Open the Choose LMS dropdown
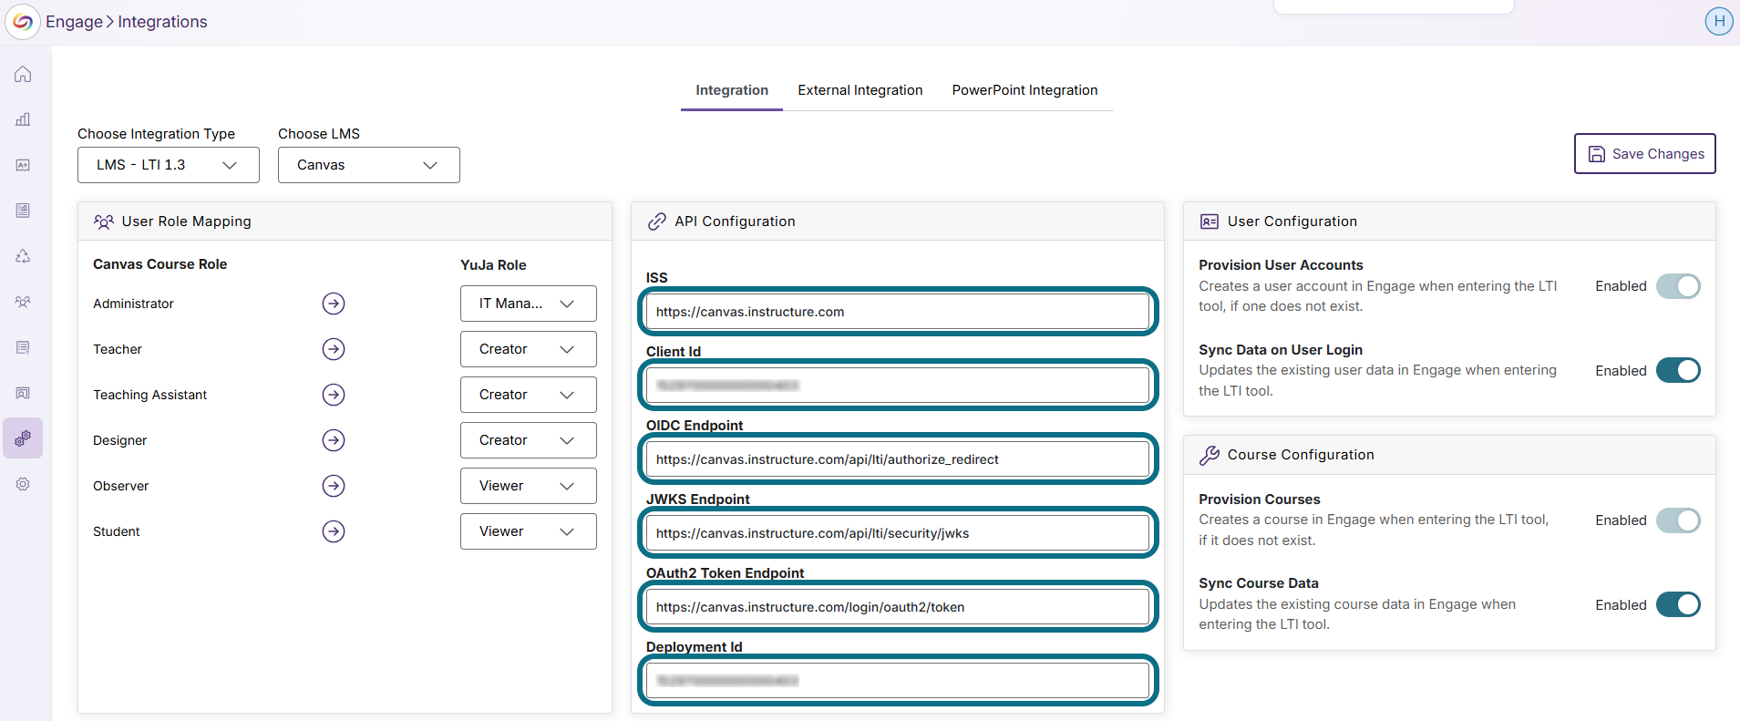1740x721 pixels. (369, 165)
